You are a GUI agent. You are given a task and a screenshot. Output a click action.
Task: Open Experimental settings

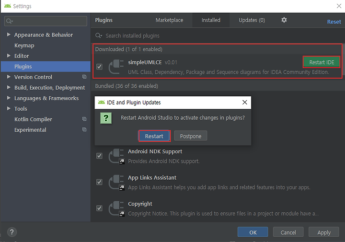point(30,130)
